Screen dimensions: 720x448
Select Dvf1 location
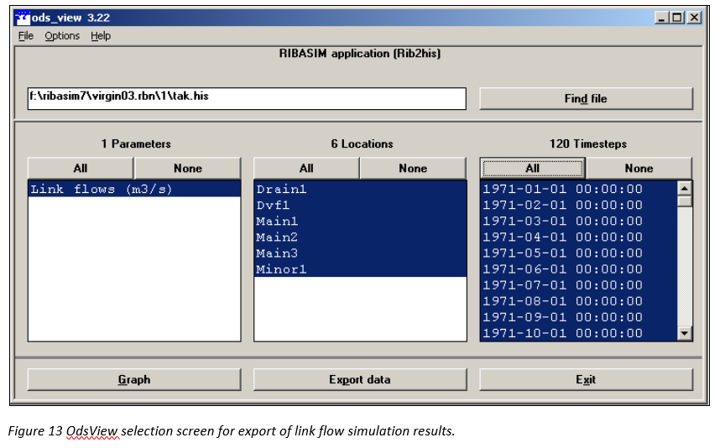tap(361, 206)
